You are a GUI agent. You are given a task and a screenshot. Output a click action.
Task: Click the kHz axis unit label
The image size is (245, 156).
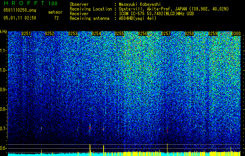coord(4,32)
